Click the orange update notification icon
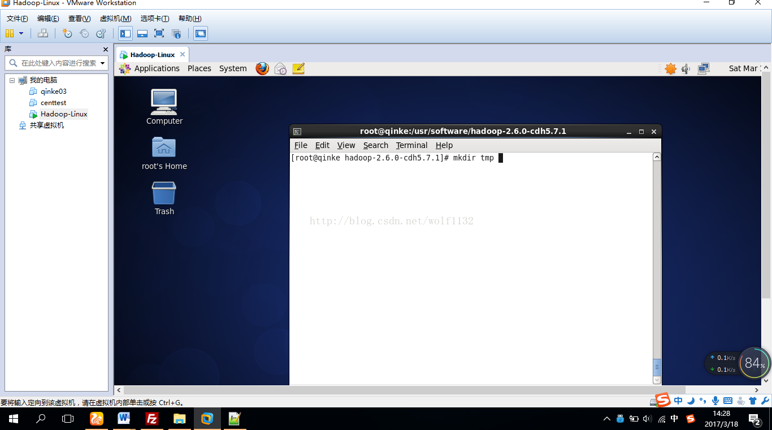772x430 pixels. click(x=670, y=68)
